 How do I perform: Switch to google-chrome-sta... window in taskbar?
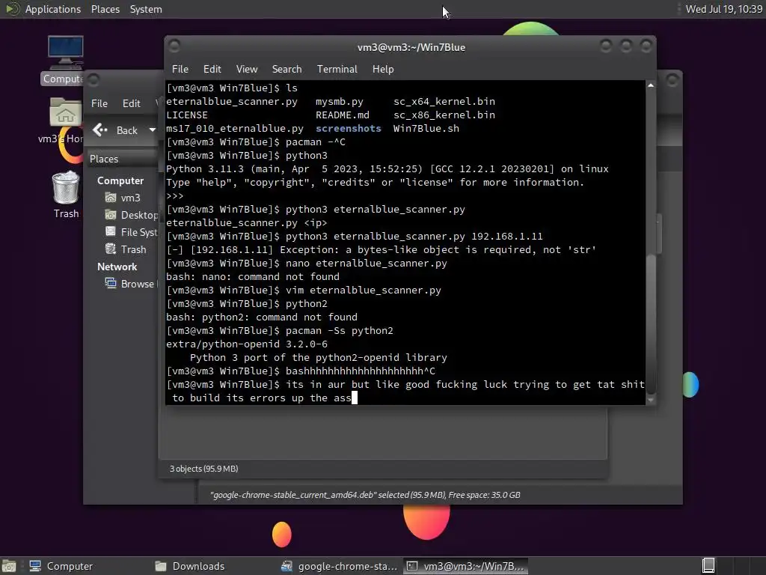coord(339,566)
